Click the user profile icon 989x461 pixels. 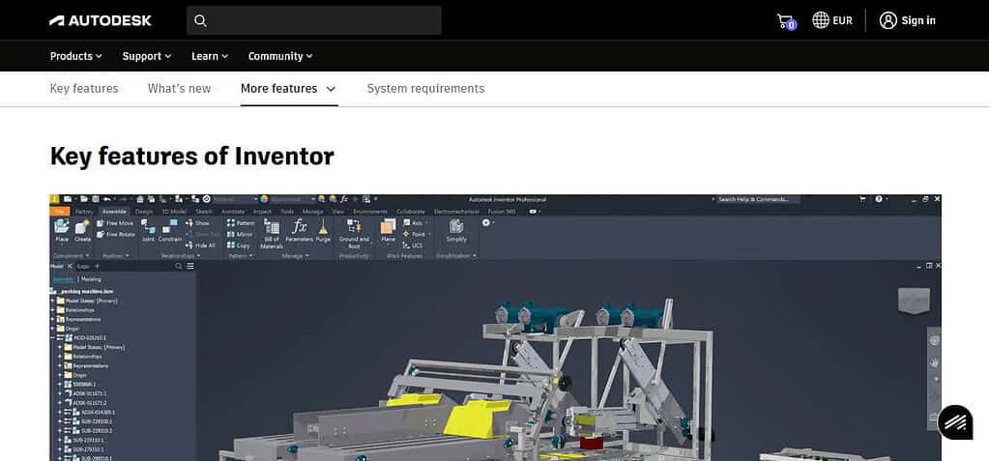[888, 21]
